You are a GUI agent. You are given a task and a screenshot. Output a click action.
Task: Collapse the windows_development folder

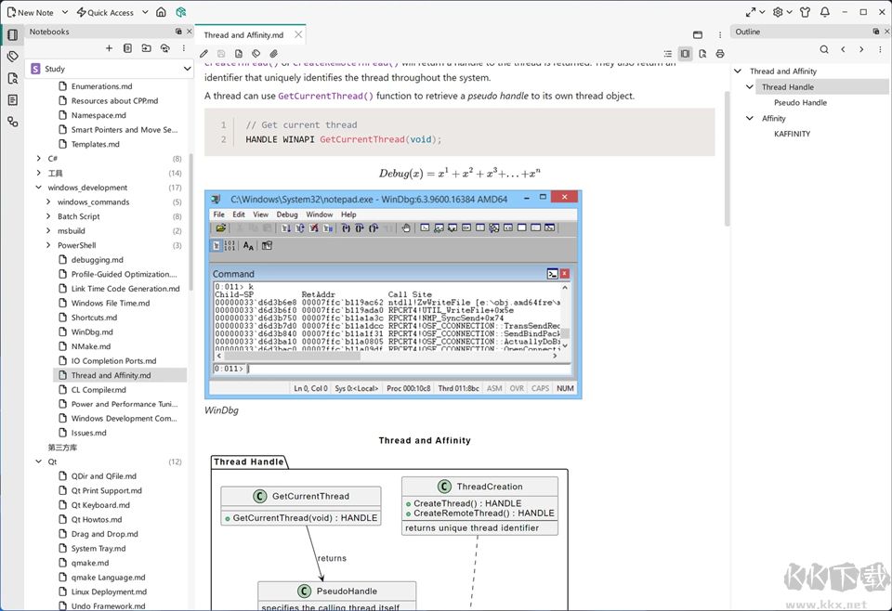(39, 188)
